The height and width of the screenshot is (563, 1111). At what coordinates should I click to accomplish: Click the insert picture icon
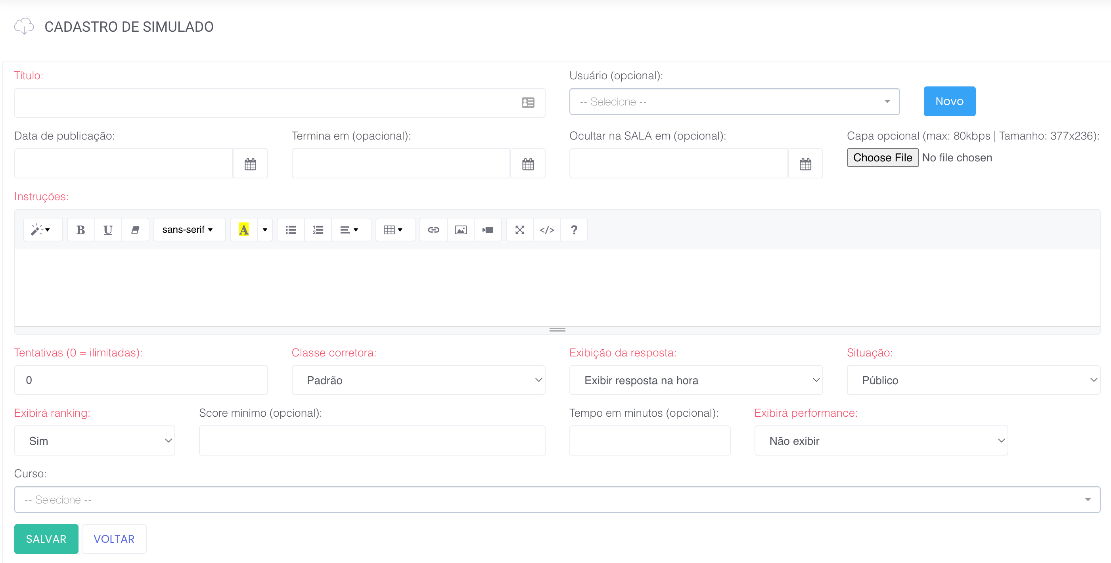[x=461, y=230]
